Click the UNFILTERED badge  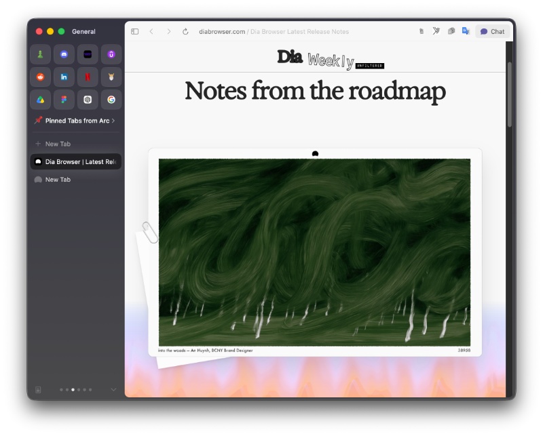tap(370, 66)
